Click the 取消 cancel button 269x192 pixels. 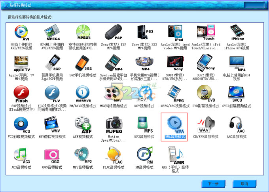tap(244, 184)
